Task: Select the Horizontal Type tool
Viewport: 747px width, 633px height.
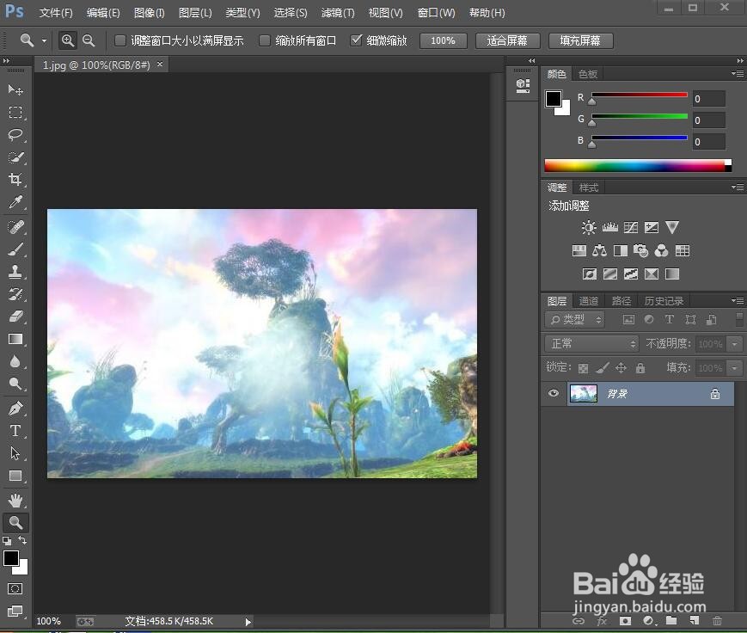Action: 15,430
